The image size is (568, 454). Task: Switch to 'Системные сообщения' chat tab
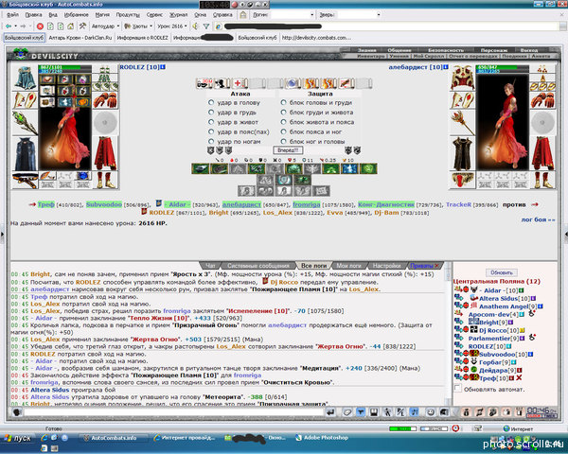tap(258, 266)
